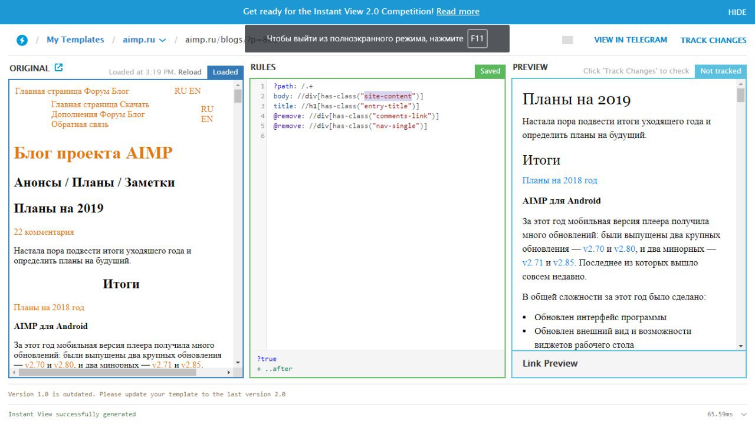Click the ?true debug line

point(267,359)
